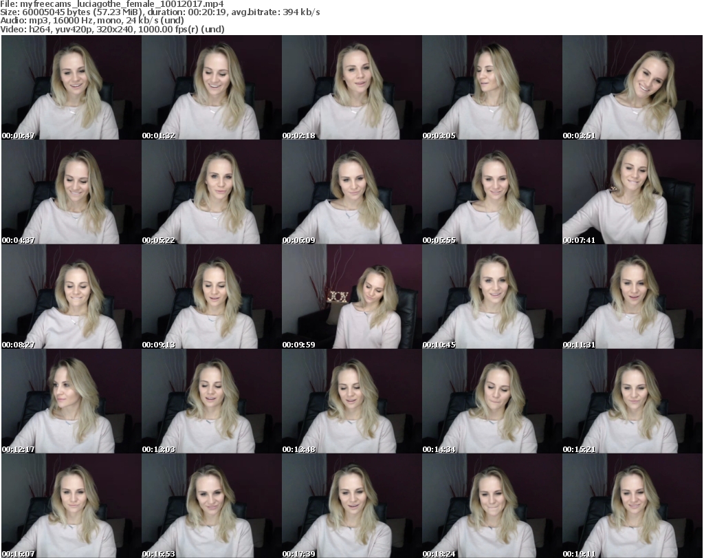Screen dimensions: 704x558
Task: Click the Audio line reading mp3, 16000 Hz
Action: [92, 21]
